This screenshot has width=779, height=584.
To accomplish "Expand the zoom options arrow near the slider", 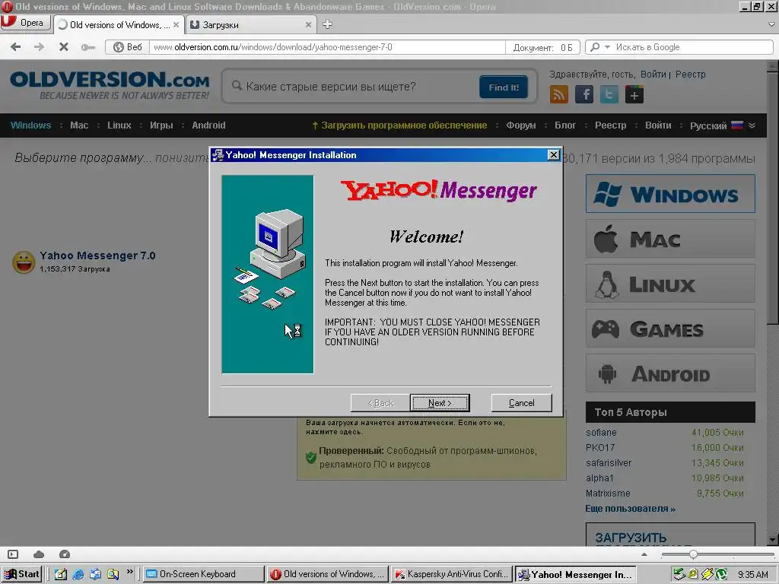I will (x=644, y=554).
